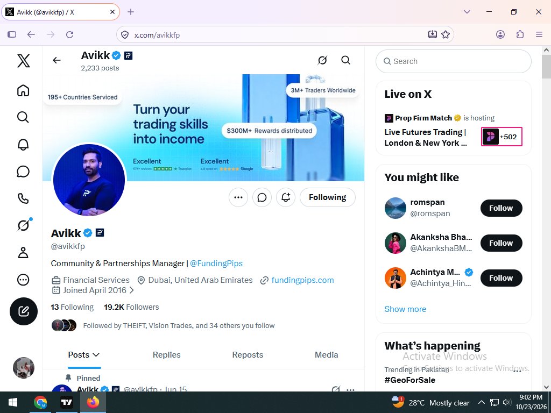Reload the page
Viewport: 551px width, 413px height.
pyautogui.click(x=70, y=34)
